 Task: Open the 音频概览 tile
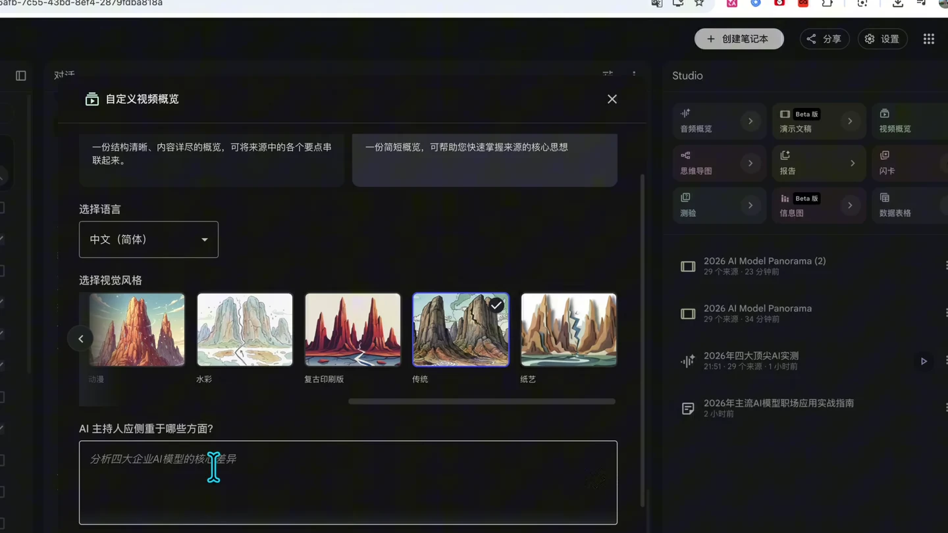(719, 121)
